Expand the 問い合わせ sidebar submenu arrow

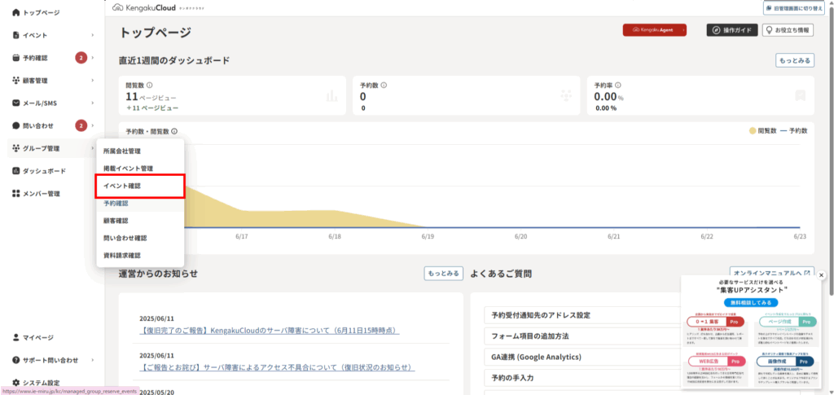coord(93,125)
